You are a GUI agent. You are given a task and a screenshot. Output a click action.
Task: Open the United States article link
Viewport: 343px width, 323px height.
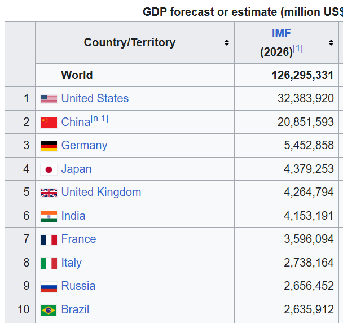pos(95,98)
